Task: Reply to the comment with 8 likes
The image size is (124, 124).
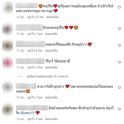Action: (x=51, y=51)
